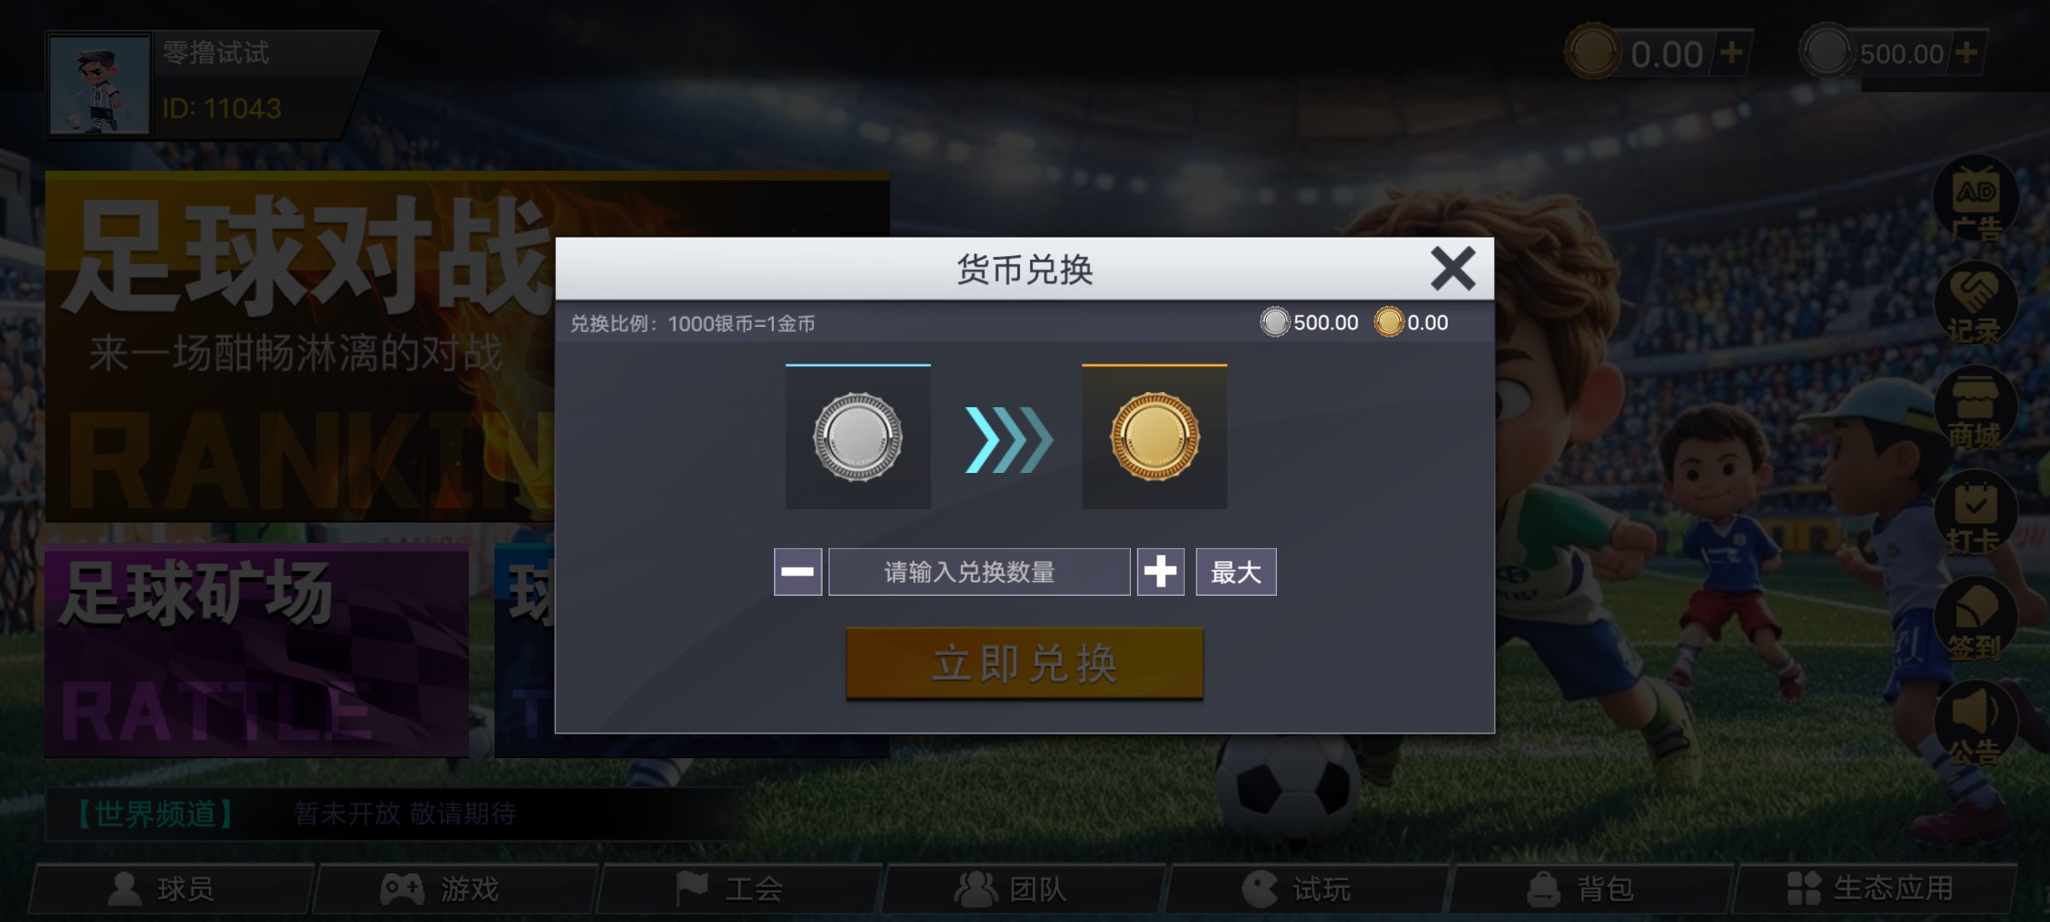Viewport: 2050px width, 922px height.
Task: Select the 最大 maximum amount button
Action: [1236, 572]
